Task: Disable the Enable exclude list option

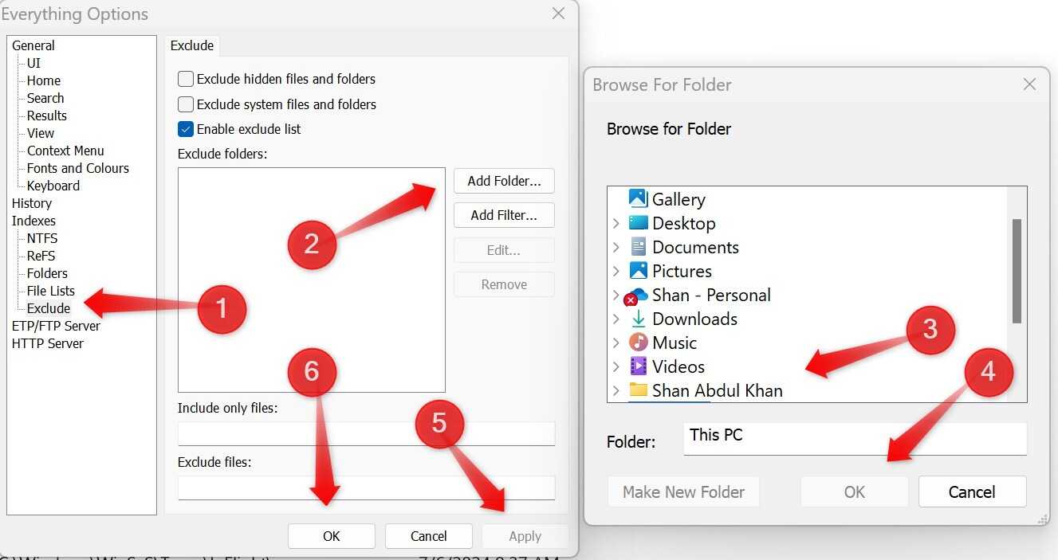Action: (x=185, y=129)
